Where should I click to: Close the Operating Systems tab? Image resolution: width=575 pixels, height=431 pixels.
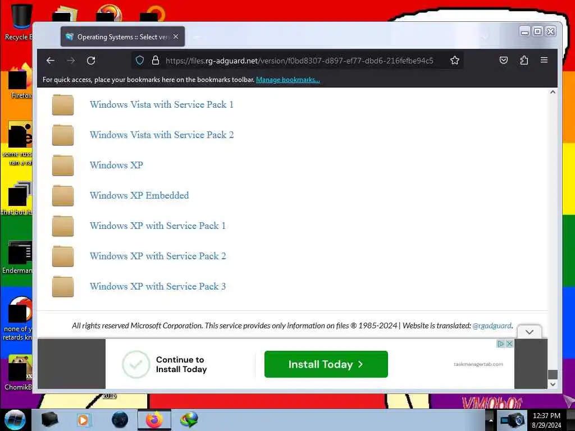[176, 36]
